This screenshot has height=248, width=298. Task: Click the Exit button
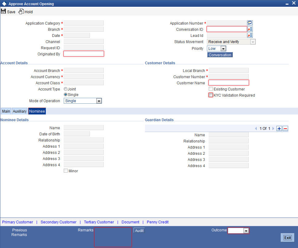point(287,238)
